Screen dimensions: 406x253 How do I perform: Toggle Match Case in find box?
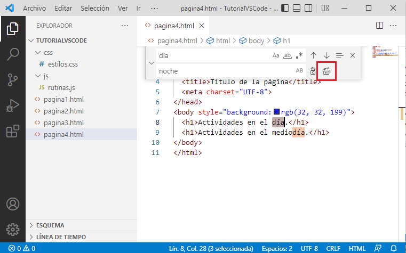pos(276,55)
